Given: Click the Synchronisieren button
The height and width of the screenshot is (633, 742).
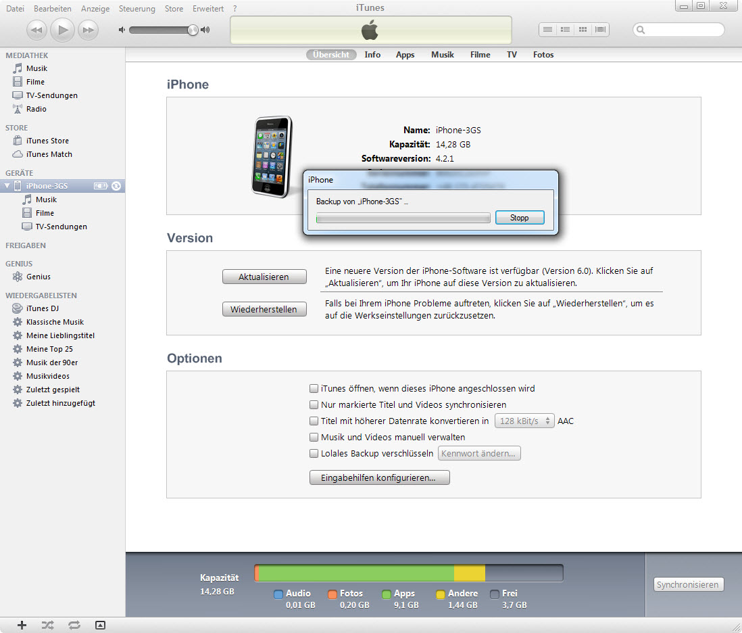Looking at the screenshot, I should 689,585.
